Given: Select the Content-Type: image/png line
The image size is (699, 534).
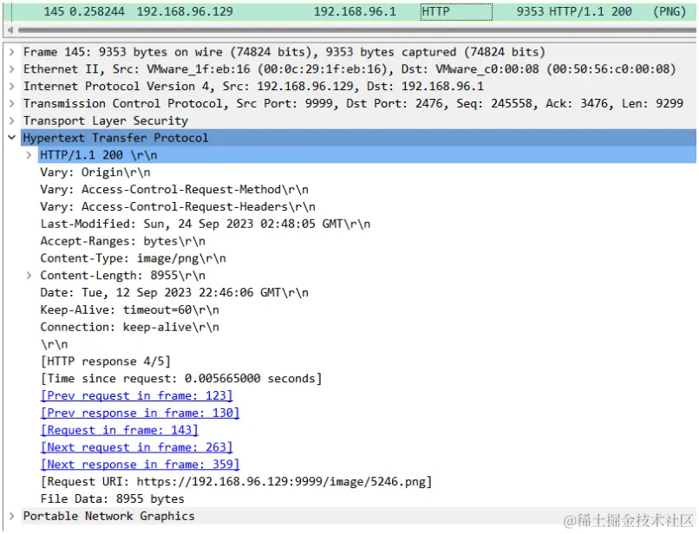Looking at the screenshot, I should tap(133, 258).
